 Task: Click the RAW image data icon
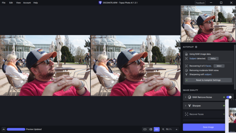click(x=186, y=54)
